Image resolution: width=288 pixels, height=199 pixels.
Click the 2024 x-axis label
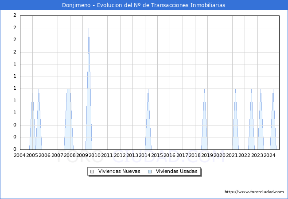pos(270,155)
